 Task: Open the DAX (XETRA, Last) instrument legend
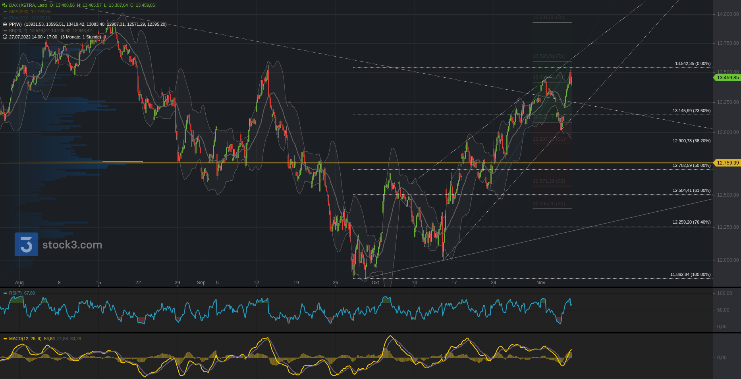coord(28,5)
